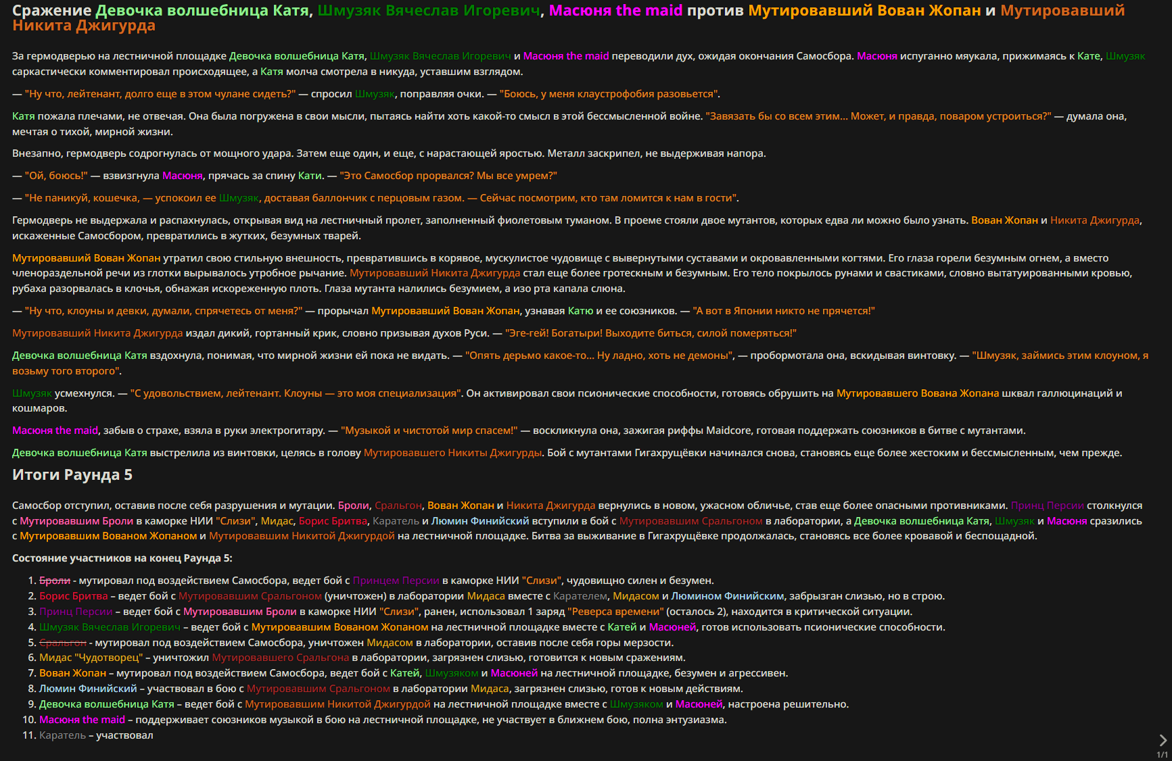Click 'Мутировавшего Вована Жопана' in psionic abilities sentence
This screenshot has height=761, width=1172.
coord(918,393)
